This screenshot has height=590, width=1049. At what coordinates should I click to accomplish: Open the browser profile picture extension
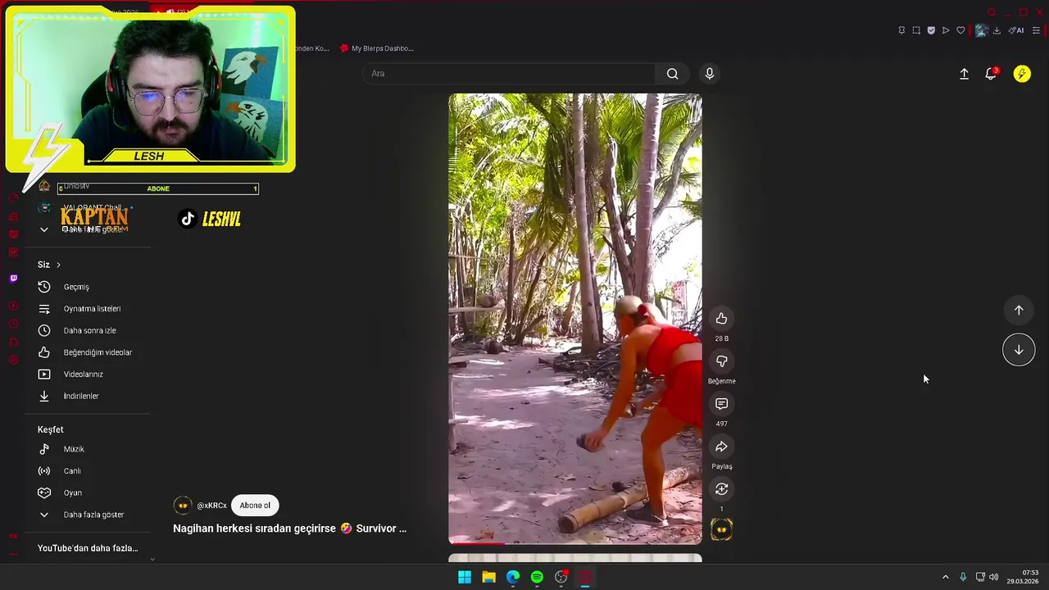tap(981, 30)
